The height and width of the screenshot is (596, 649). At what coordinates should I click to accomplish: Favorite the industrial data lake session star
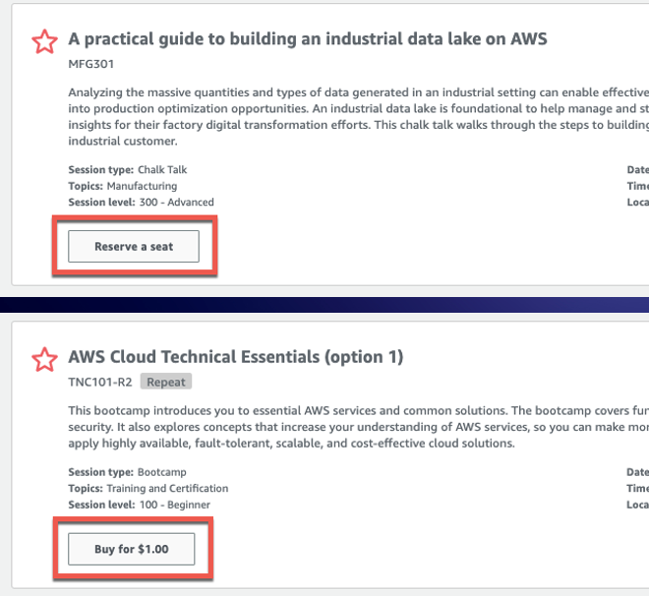[x=44, y=41]
